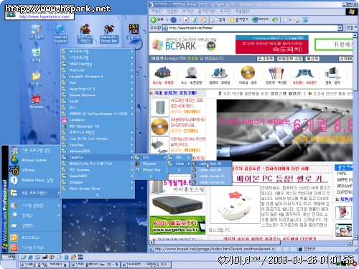Click the red speed patch banner on BCPARK
Image resolution: width=359 pixels, height=269 pixels.
272,44
